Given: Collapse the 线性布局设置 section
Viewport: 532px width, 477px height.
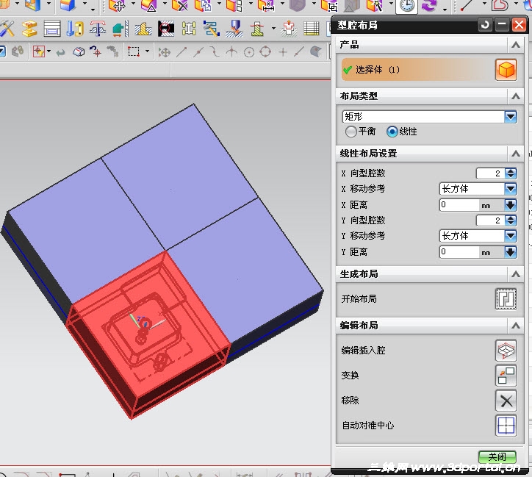Looking at the screenshot, I should [x=516, y=154].
